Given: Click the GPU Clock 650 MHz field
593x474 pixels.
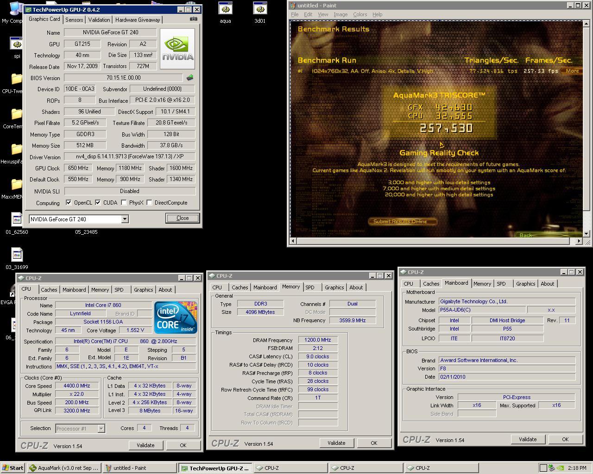Looking at the screenshot, I should click(x=78, y=168).
